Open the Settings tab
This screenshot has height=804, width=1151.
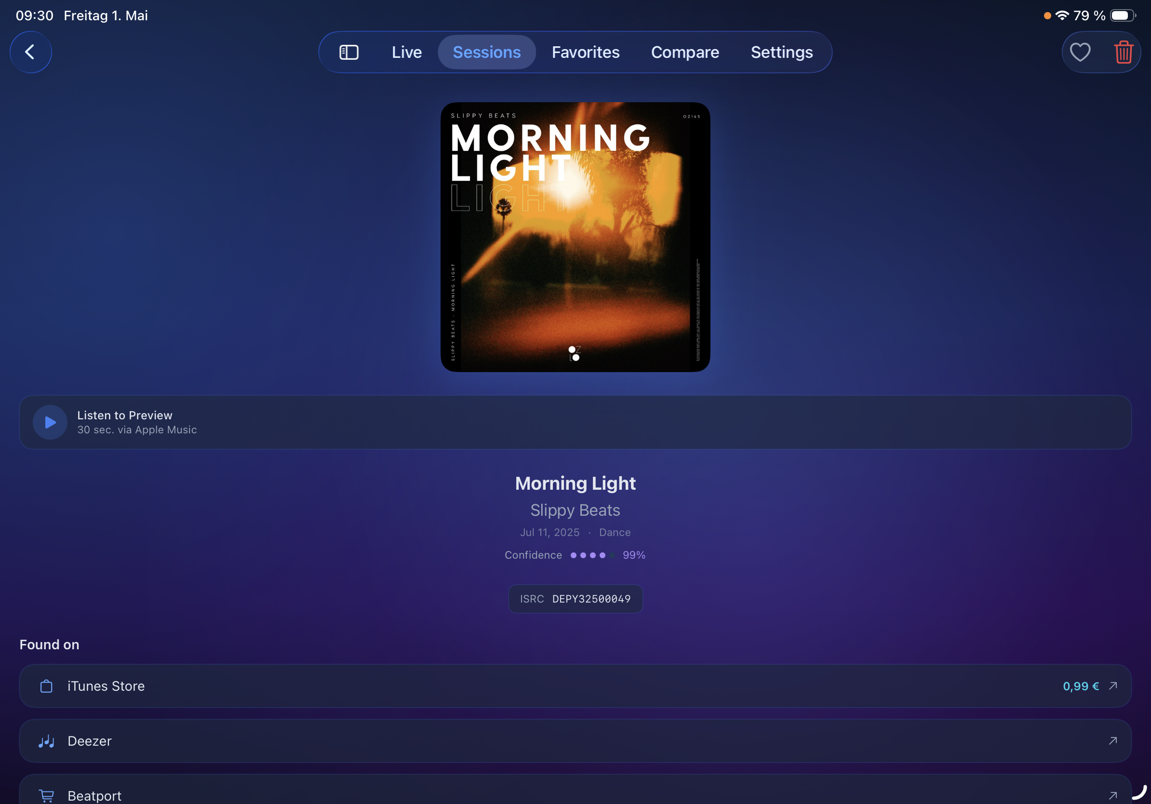[781, 52]
